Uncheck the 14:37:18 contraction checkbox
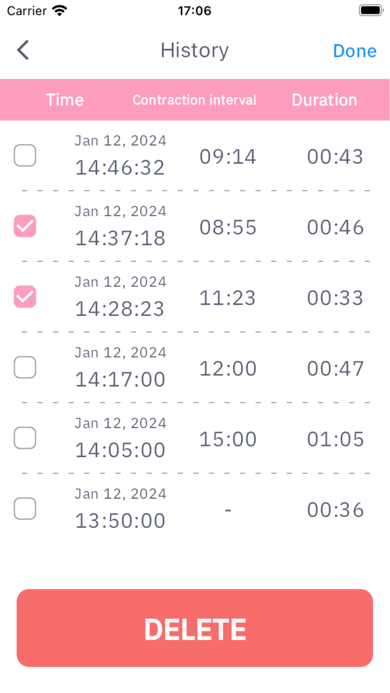Screen dimensions: 390x693 click(x=25, y=226)
